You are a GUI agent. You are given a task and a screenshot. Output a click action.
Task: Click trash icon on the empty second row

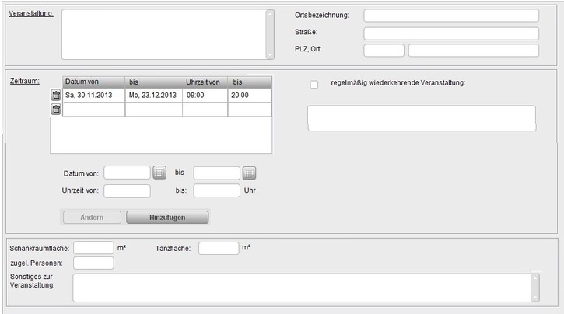[56, 110]
